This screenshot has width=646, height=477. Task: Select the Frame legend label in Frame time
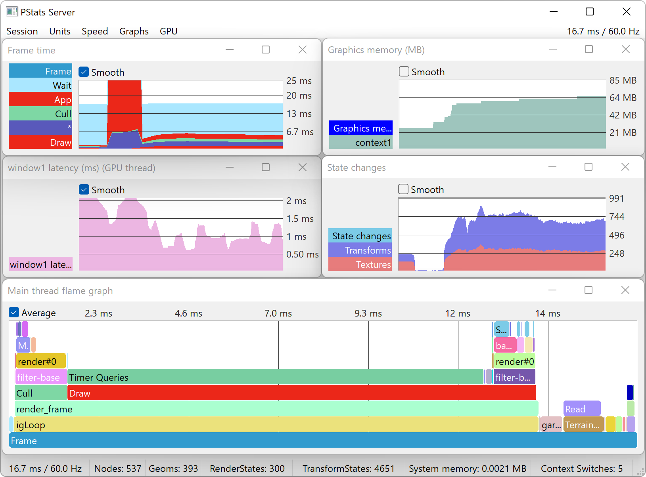pos(40,71)
